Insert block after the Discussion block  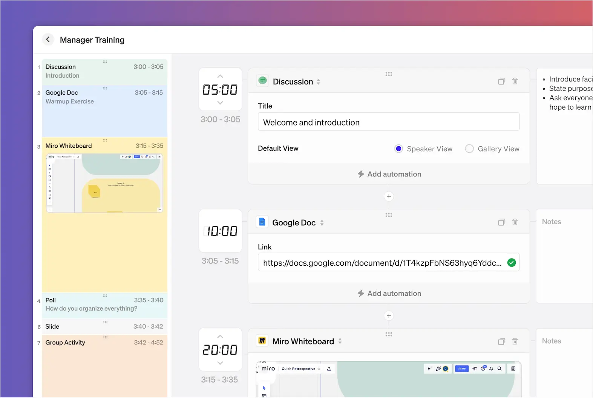[x=389, y=196]
